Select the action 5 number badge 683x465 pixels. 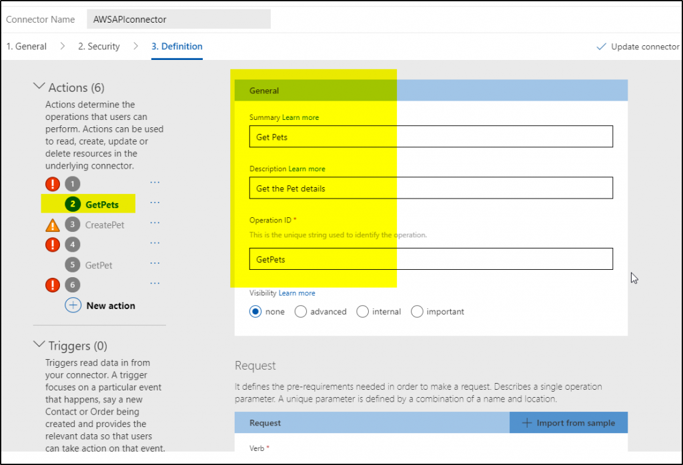73,264
